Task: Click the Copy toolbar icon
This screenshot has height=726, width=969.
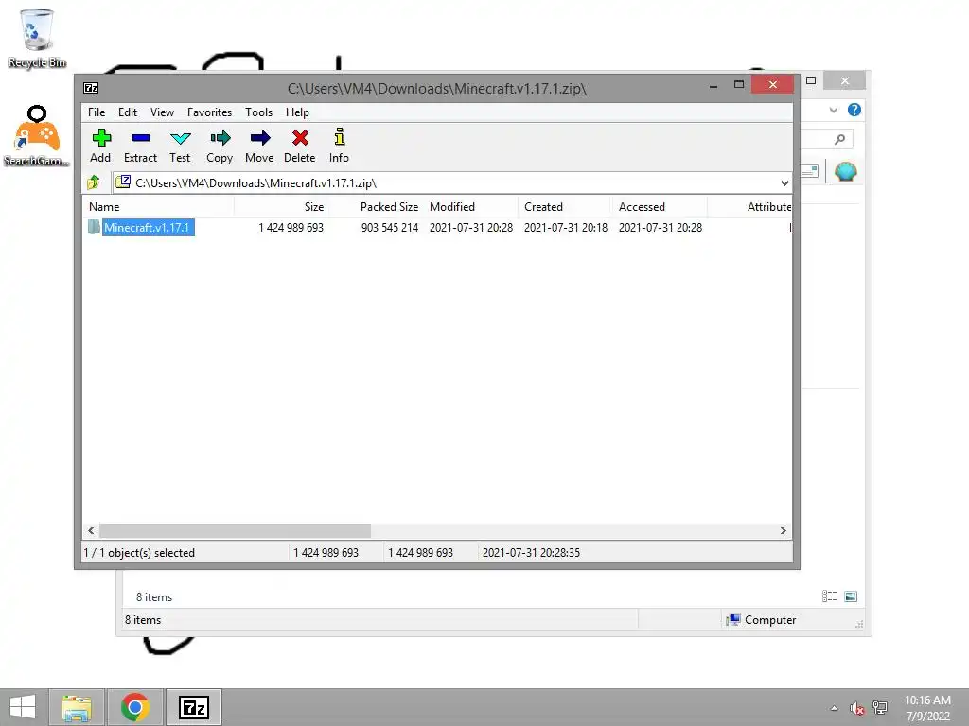Action: pyautogui.click(x=220, y=145)
